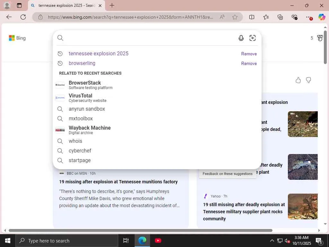Viewport: 329px width, 247px height.
Task: Open Favorites list
Action: pyautogui.click(x=266, y=17)
